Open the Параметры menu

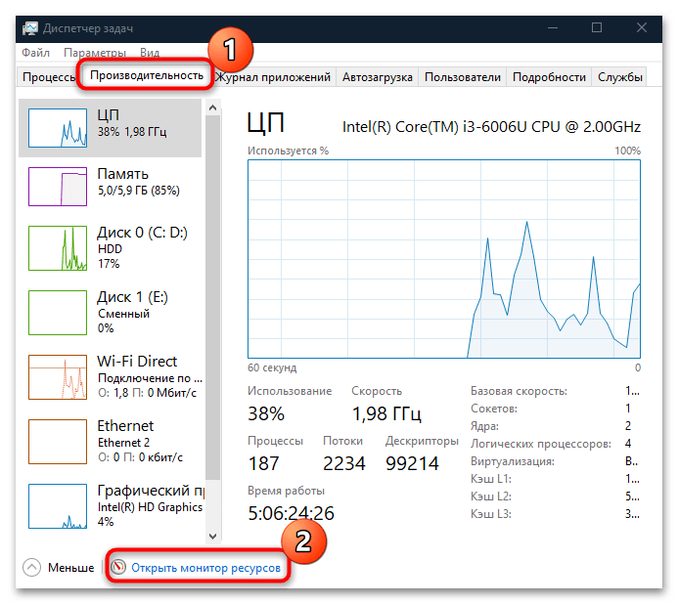click(x=95, y=53)
